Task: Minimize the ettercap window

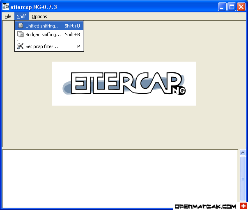Action: 222,7
